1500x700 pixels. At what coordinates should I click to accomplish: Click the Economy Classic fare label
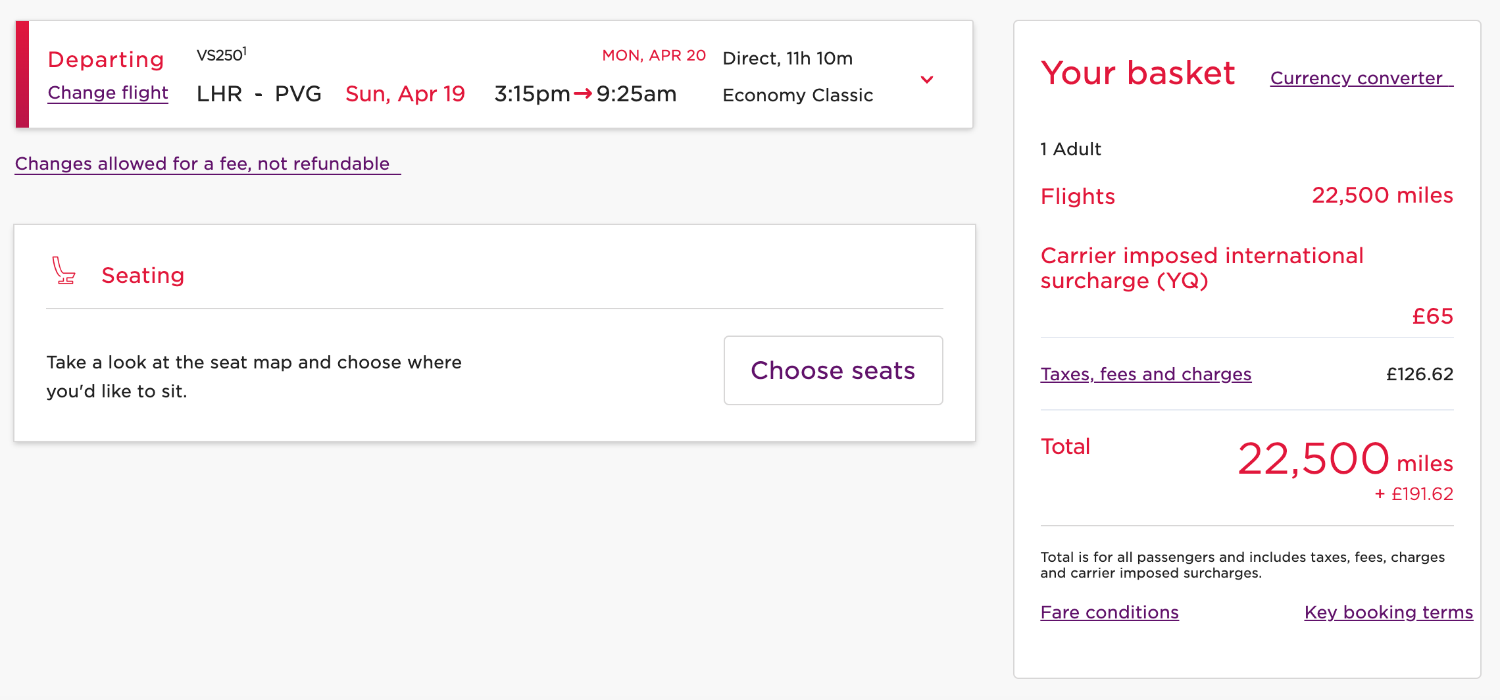(797, 95)
